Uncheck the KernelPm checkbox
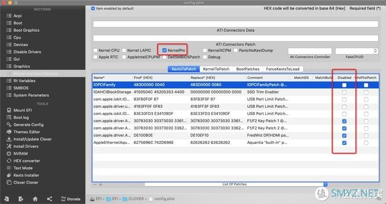386x204 pixels. 165,50
